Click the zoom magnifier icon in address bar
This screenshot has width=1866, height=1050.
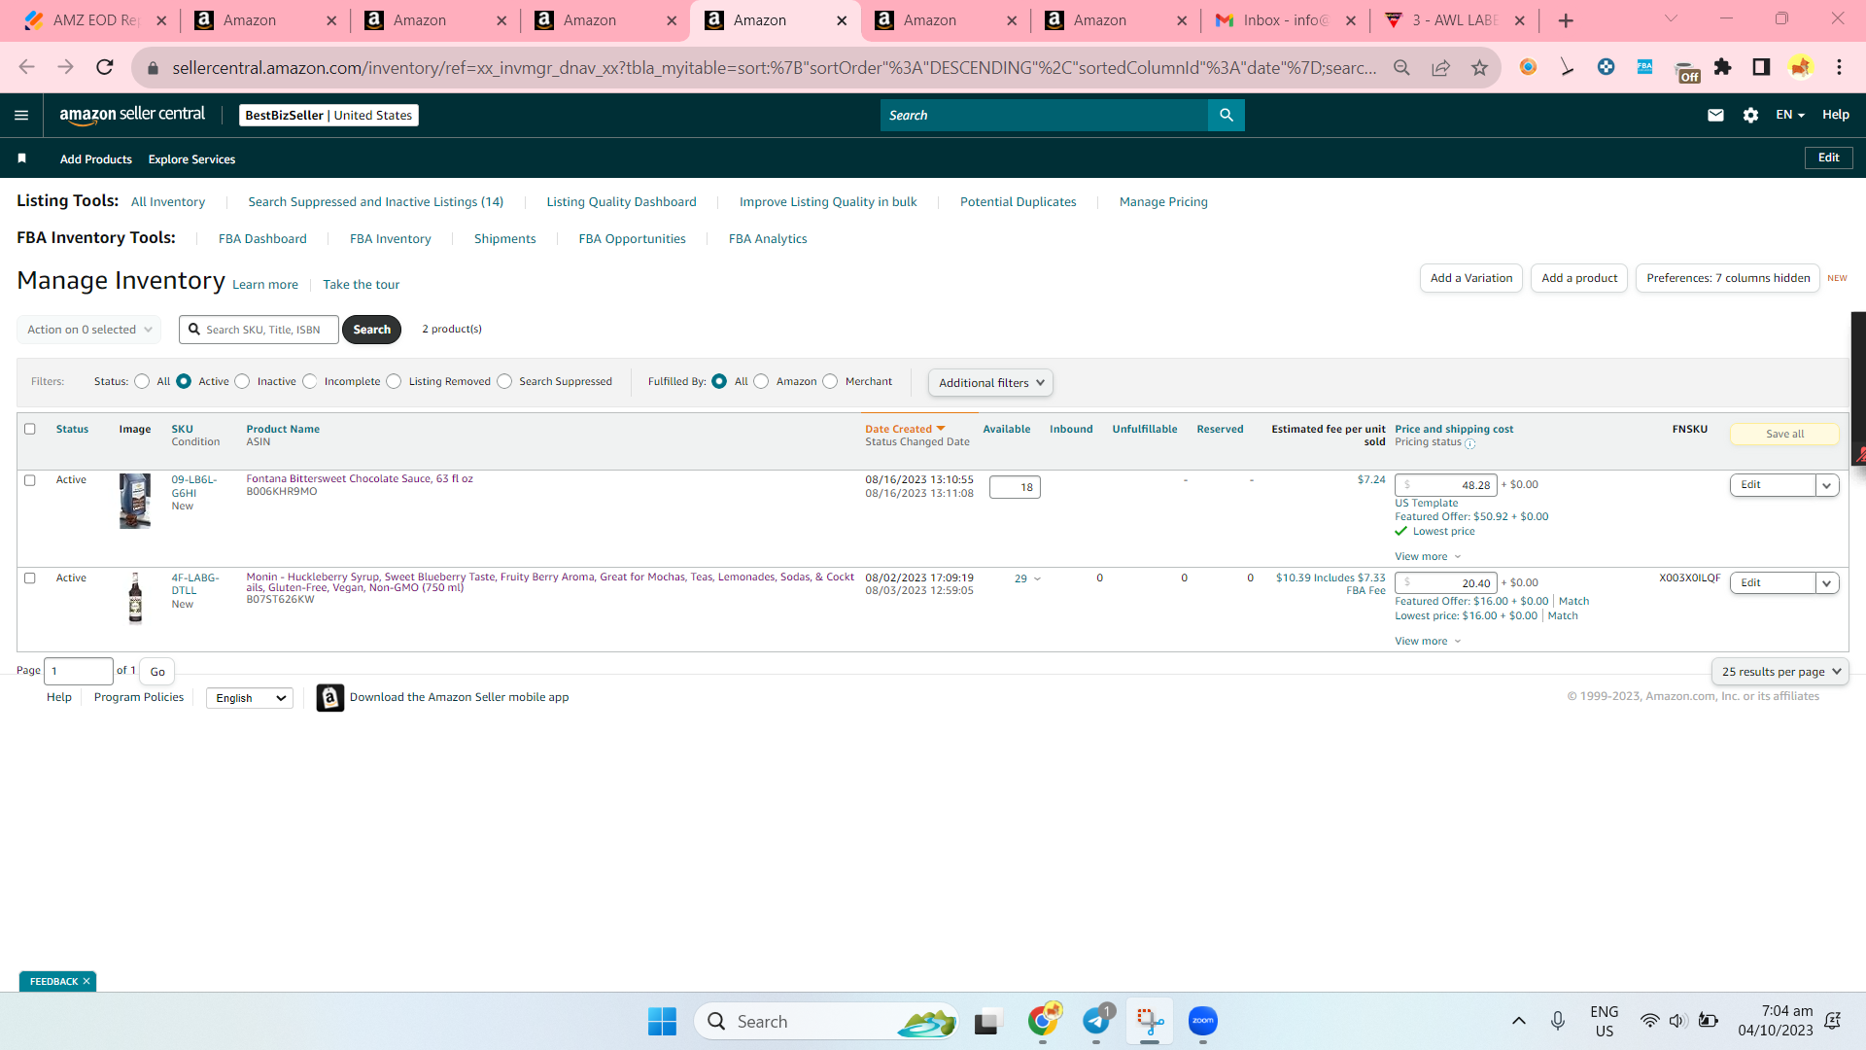click(x=1401, y=67)
